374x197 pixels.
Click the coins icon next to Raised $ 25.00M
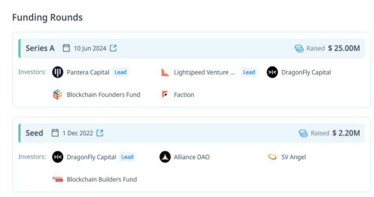coord(299,48)
